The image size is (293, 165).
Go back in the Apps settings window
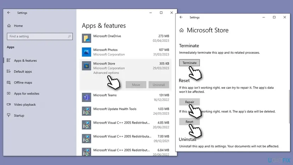[8, 12]
